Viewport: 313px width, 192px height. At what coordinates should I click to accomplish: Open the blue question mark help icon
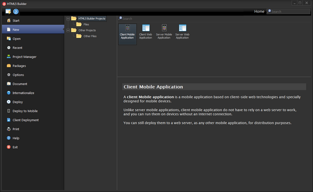click(16, 12)
